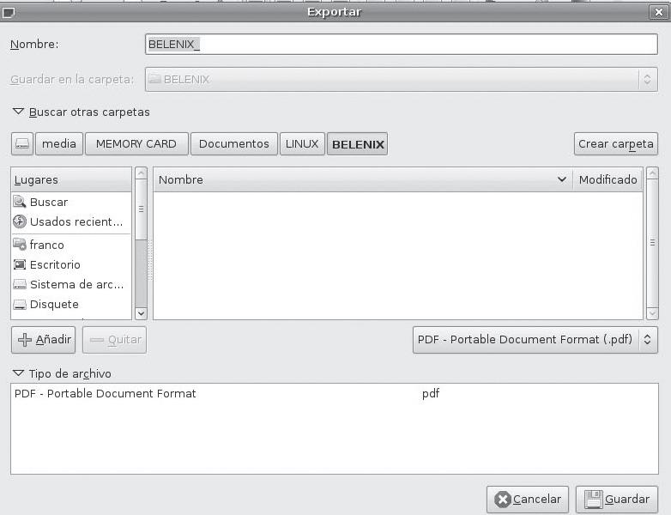The image size is (671, 515).
Task: Click the Crear carpeta button
Action: pos(616,144)
